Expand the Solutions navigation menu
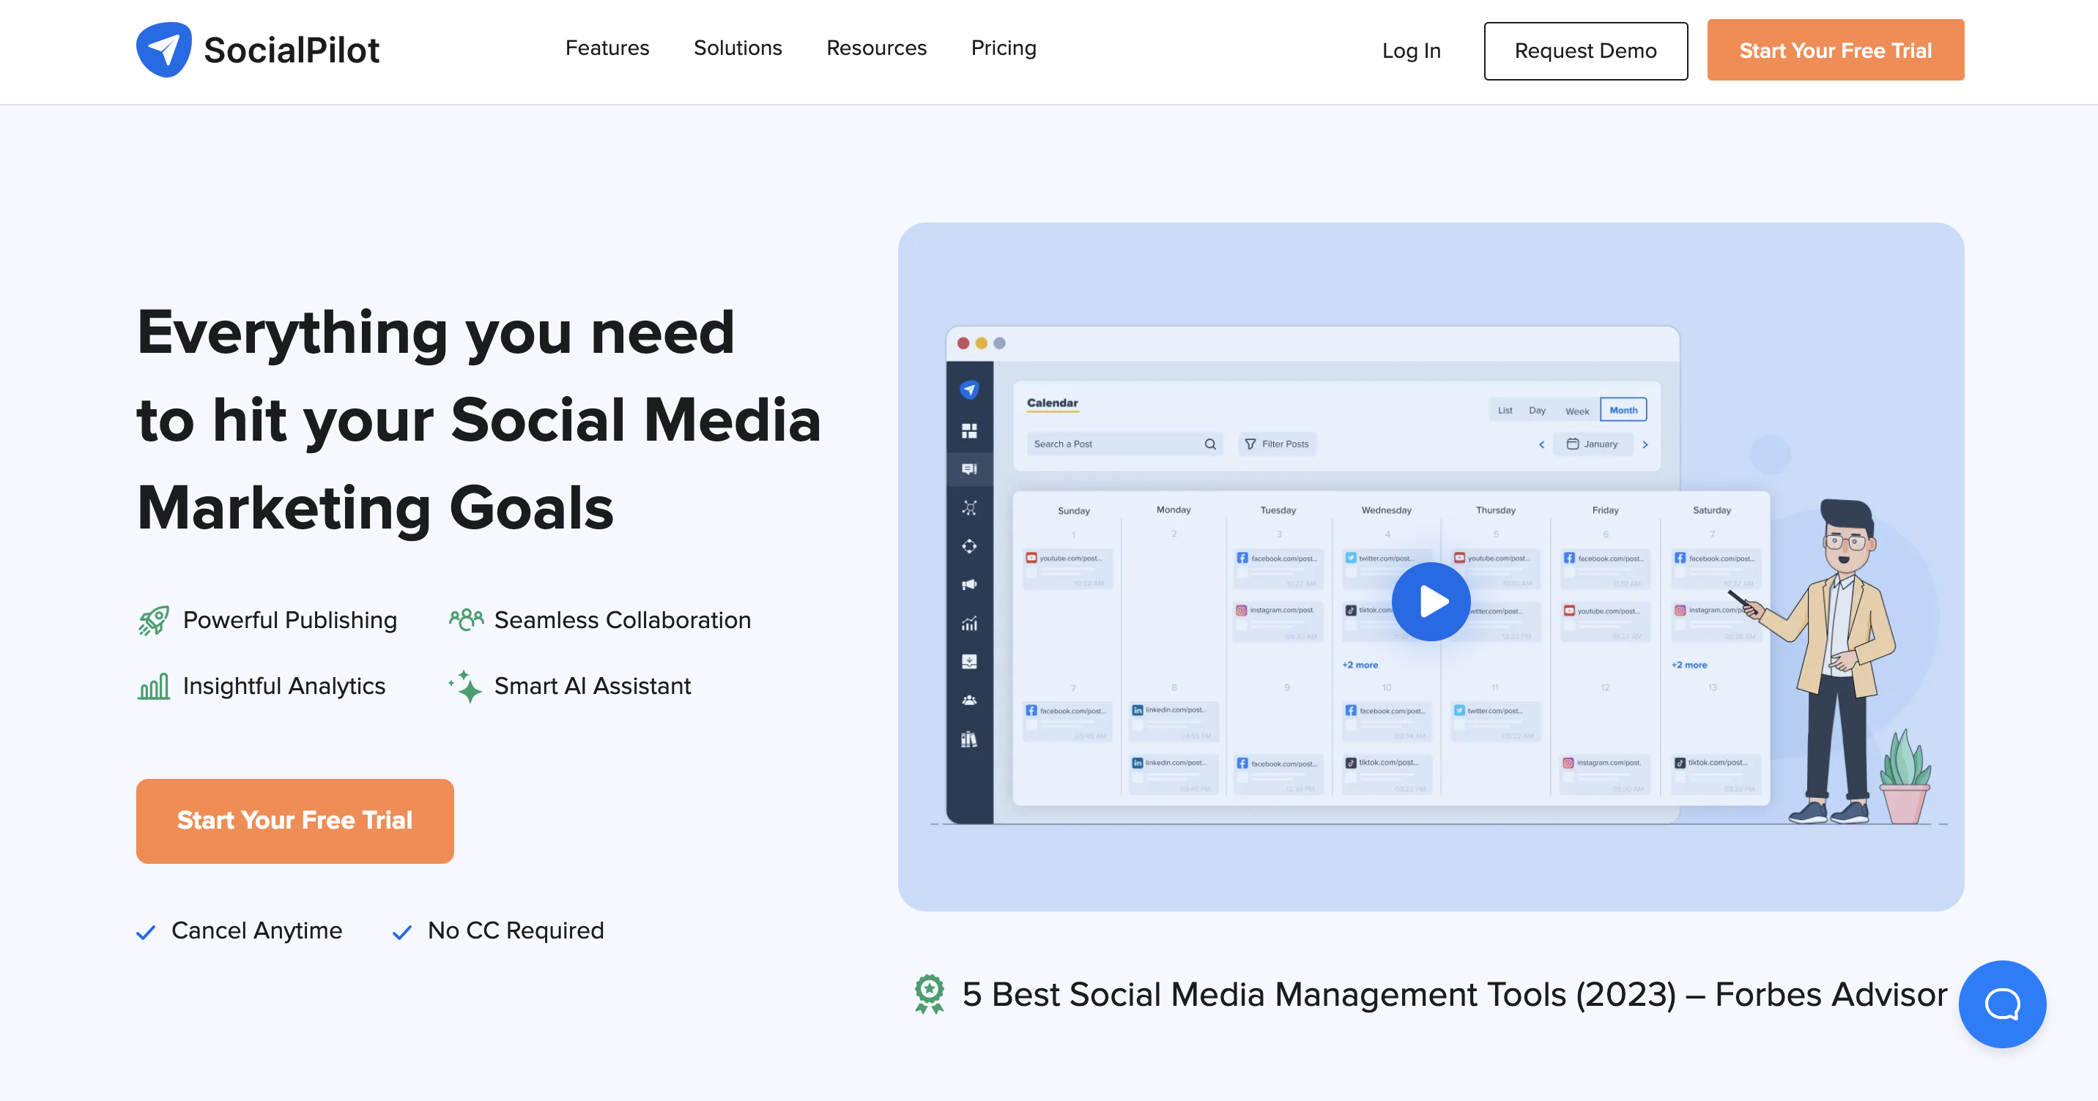Screen dimensions: 2098x1101 click(x=737, y=48)
